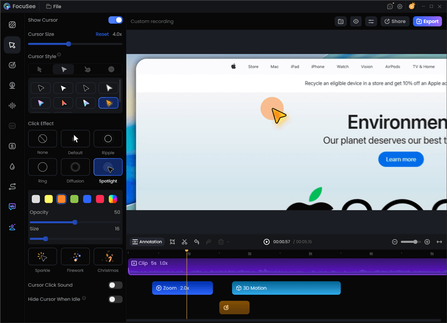This screenshot has width=447, height=323.
Task: Open the project list icon beside preview eye
Action: (341, 21)
